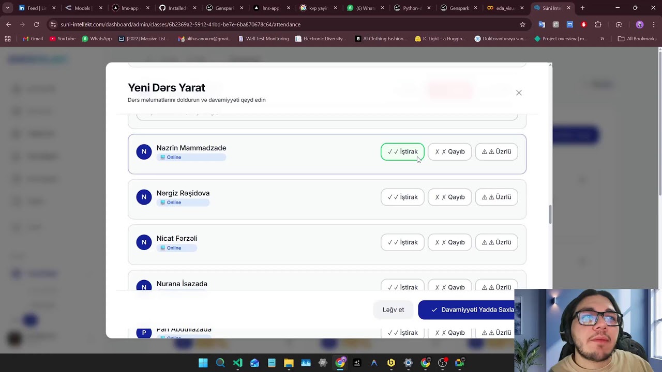
Task: Open the tab search dropdown
Action: click(7, 8)
